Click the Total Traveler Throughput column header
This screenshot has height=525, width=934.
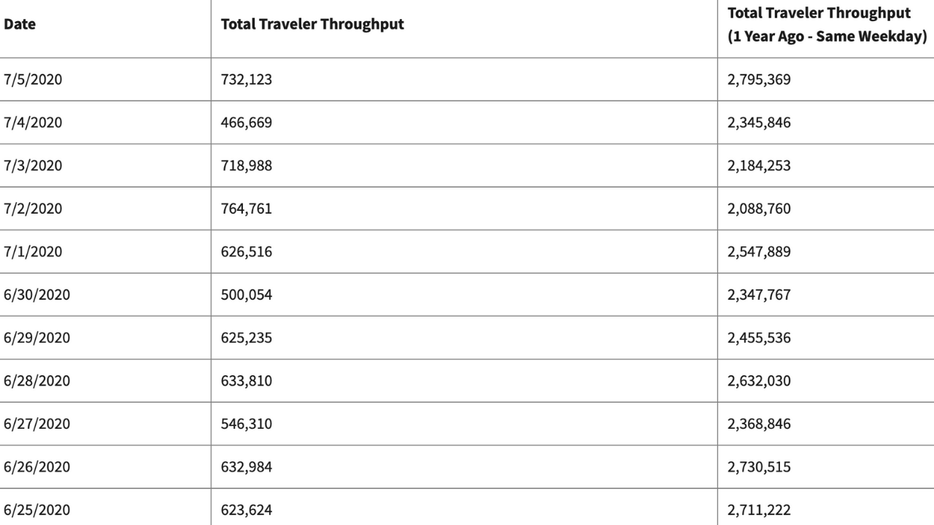[312, 24]
